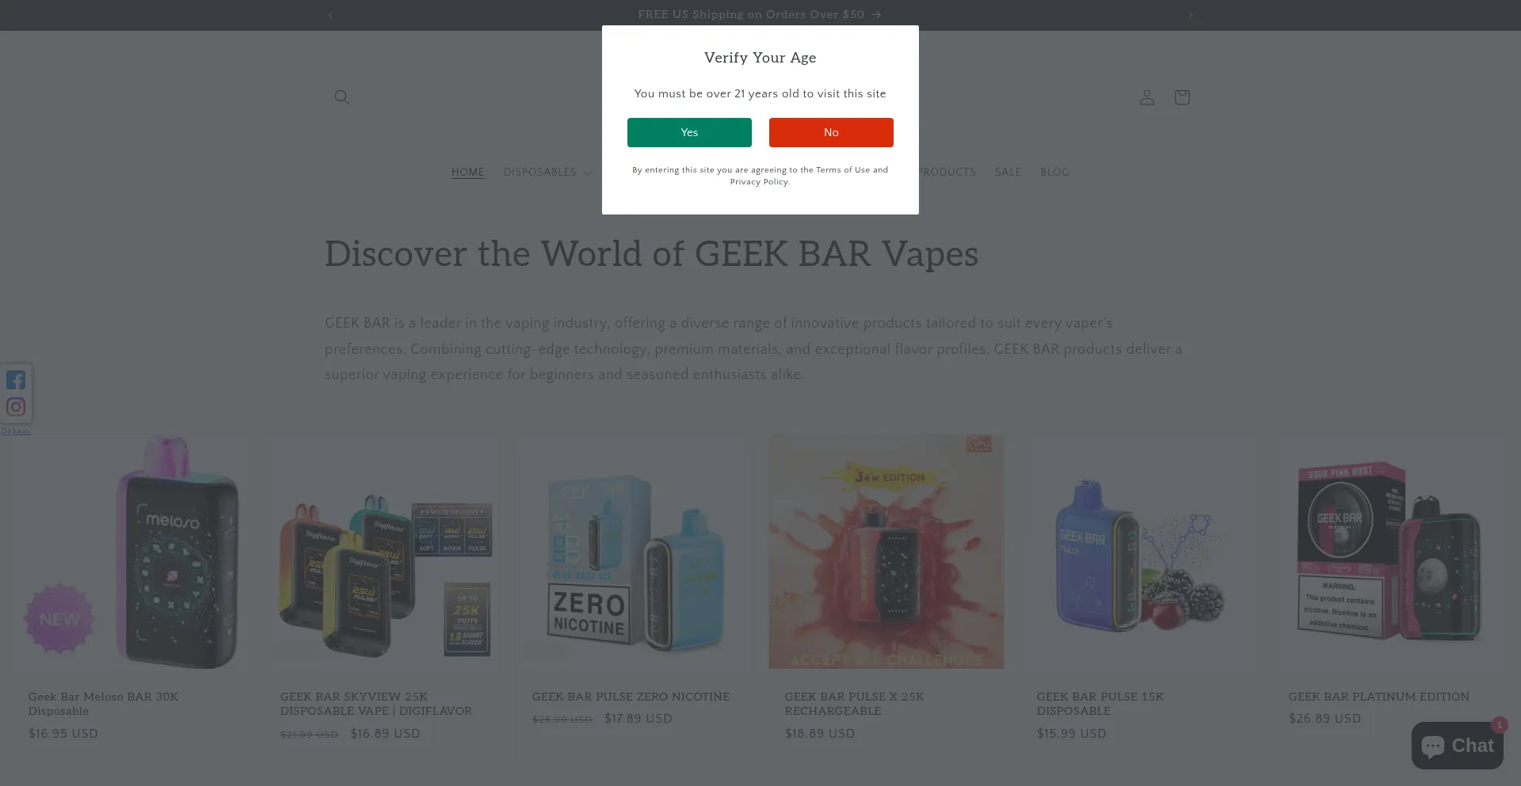Open the Facebook sidebar icon
This screenshot has height=786, width=1521.
pos(16,380)
